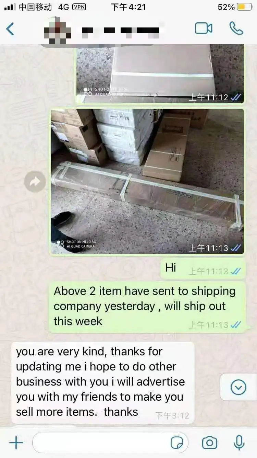This screenshot has width=257, height=458.
Task: Tap the forward arrow beside the box photo
Action: tap(35, 182)
